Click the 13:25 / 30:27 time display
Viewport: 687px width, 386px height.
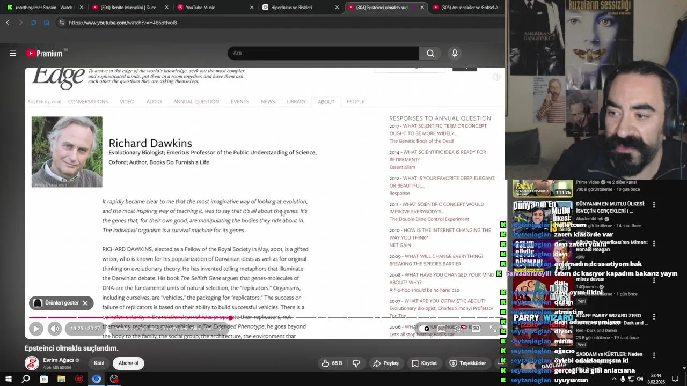85,329
